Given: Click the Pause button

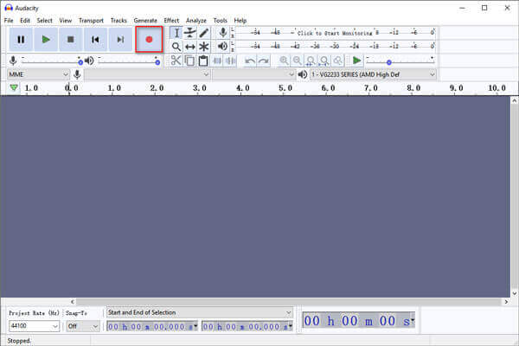Looking at the screenshot, I should 21,40.
